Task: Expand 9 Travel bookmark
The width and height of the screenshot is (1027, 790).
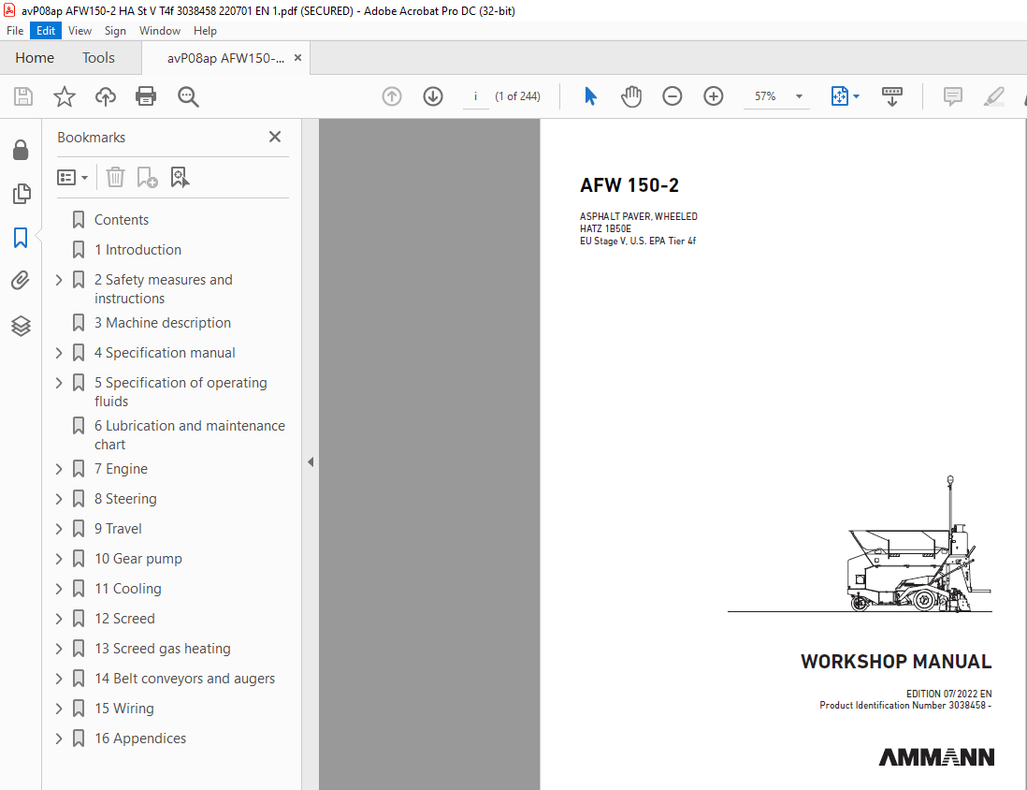Action: click(59, 529)
